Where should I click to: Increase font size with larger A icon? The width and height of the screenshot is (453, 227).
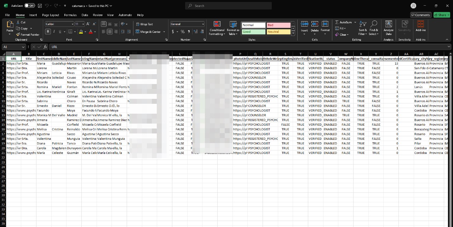tap(88, 24)
